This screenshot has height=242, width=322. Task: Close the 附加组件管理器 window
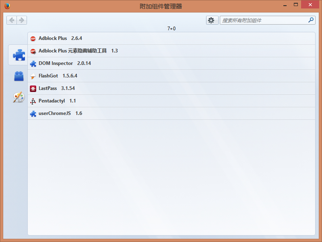click(310, 4)
